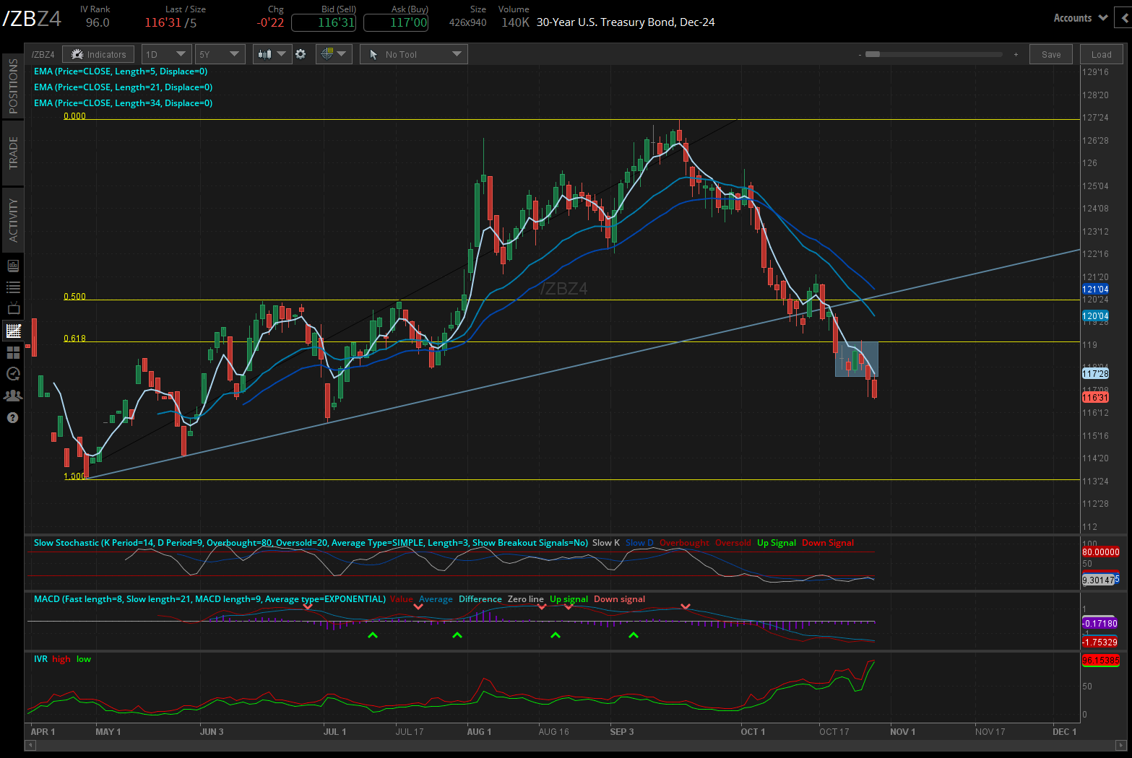The width and height of the screenshot is (1132, 758).
Task: Open the Accounts dropdown
Action: click(1079, 17)
